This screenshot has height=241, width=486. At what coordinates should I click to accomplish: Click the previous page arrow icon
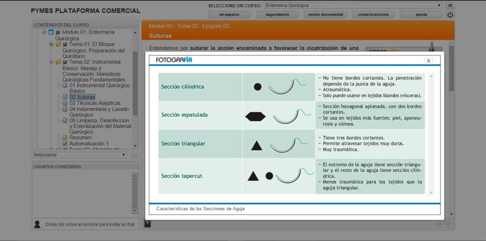coord(440,224)
